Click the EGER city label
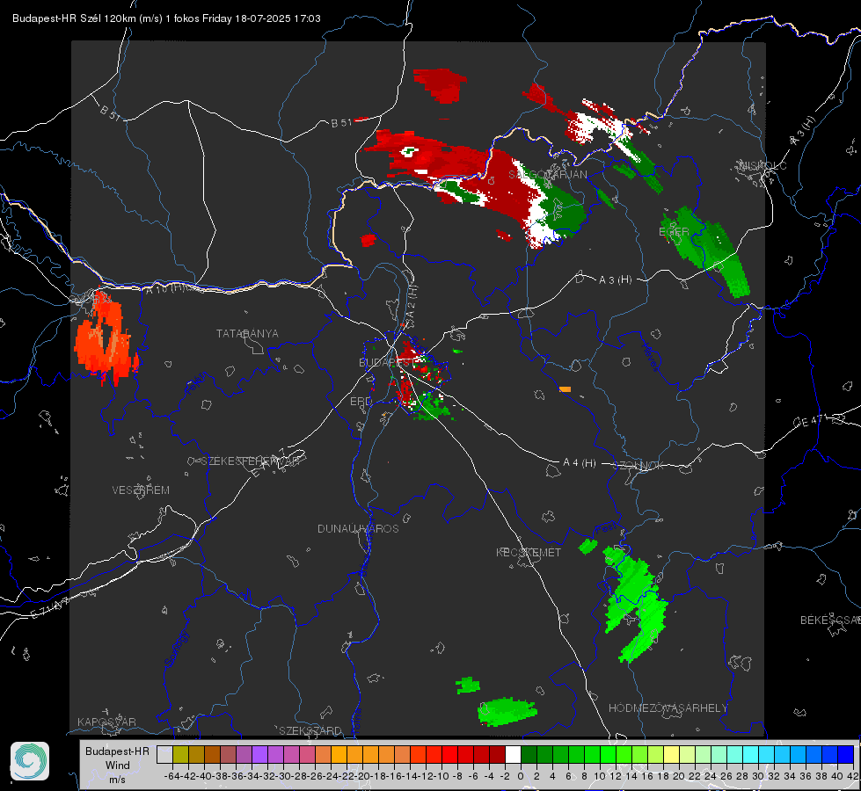The image size is (861, 791). tap(674, 232)
